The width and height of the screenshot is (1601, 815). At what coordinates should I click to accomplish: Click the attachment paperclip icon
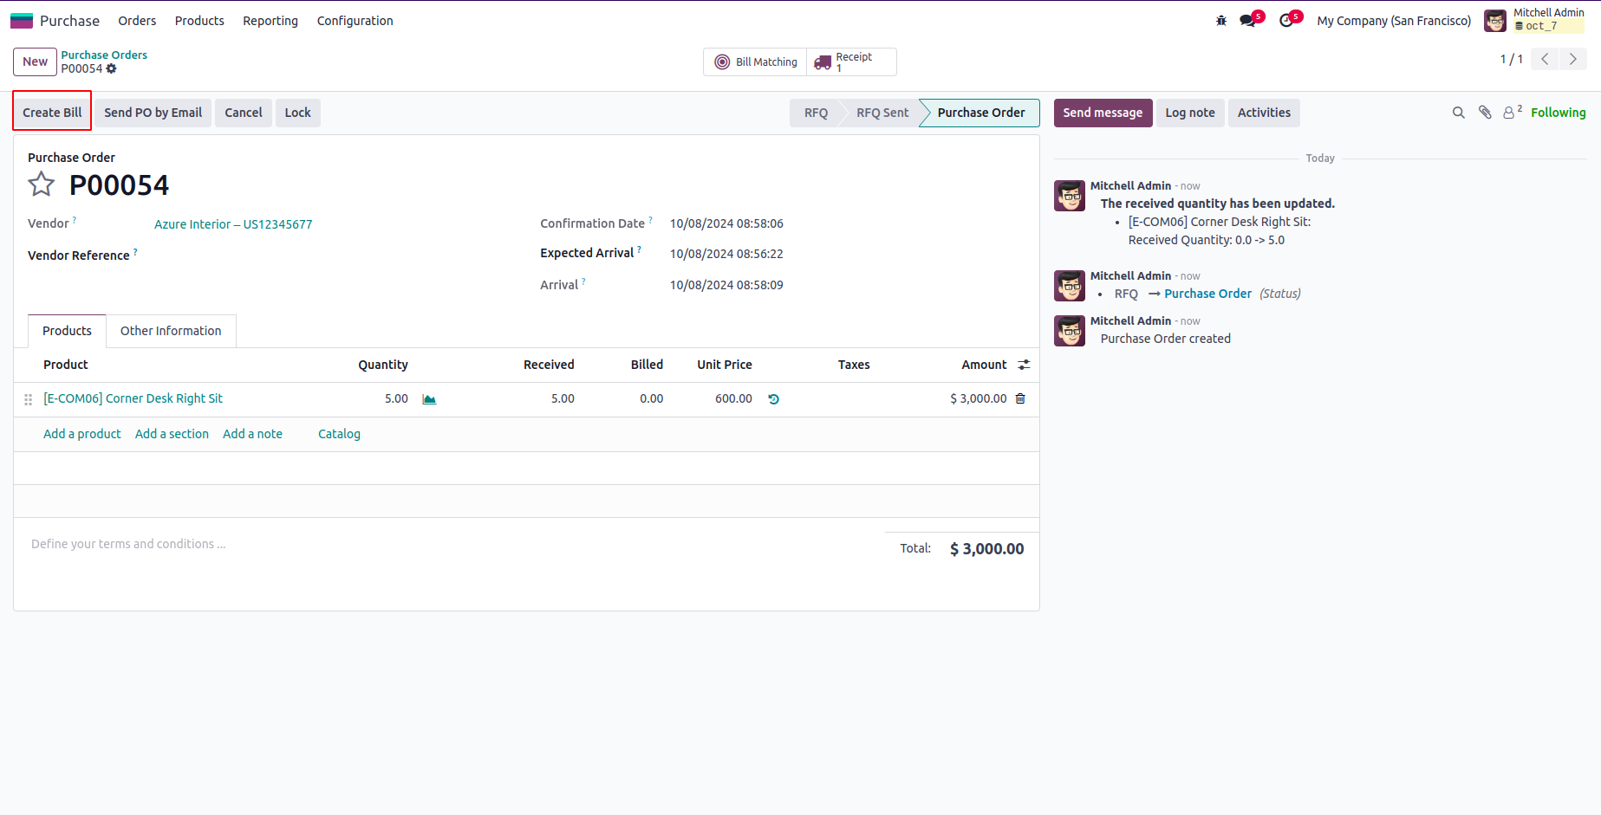(x=1485, y=113)
